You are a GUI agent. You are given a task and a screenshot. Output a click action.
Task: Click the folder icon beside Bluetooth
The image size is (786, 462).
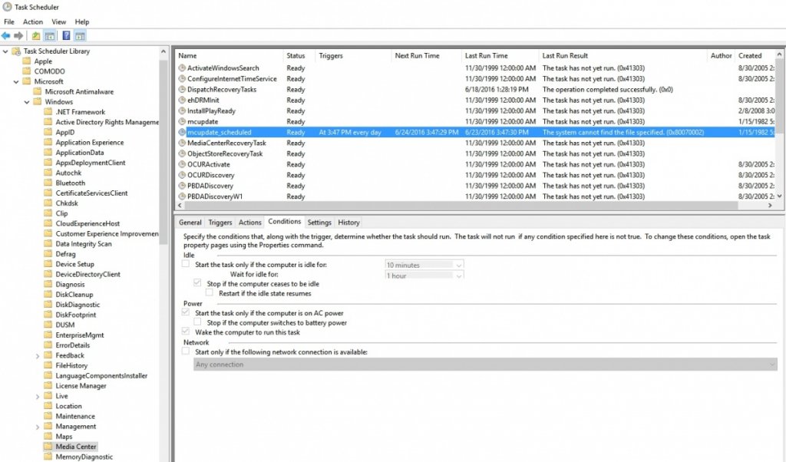pyautogui.click(x=48, y=183)
